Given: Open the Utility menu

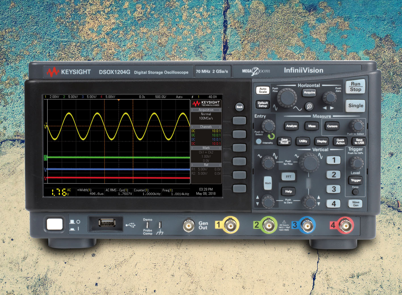Looking at the screenshot, I should coord(303,141).
